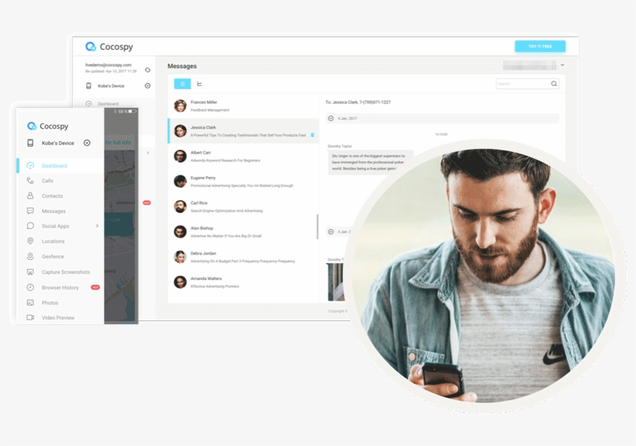Collapse the 4 Jan. 2017 date group

[331, 119]
